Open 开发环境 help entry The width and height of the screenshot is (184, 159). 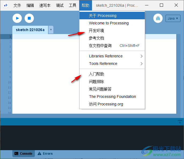112,31
